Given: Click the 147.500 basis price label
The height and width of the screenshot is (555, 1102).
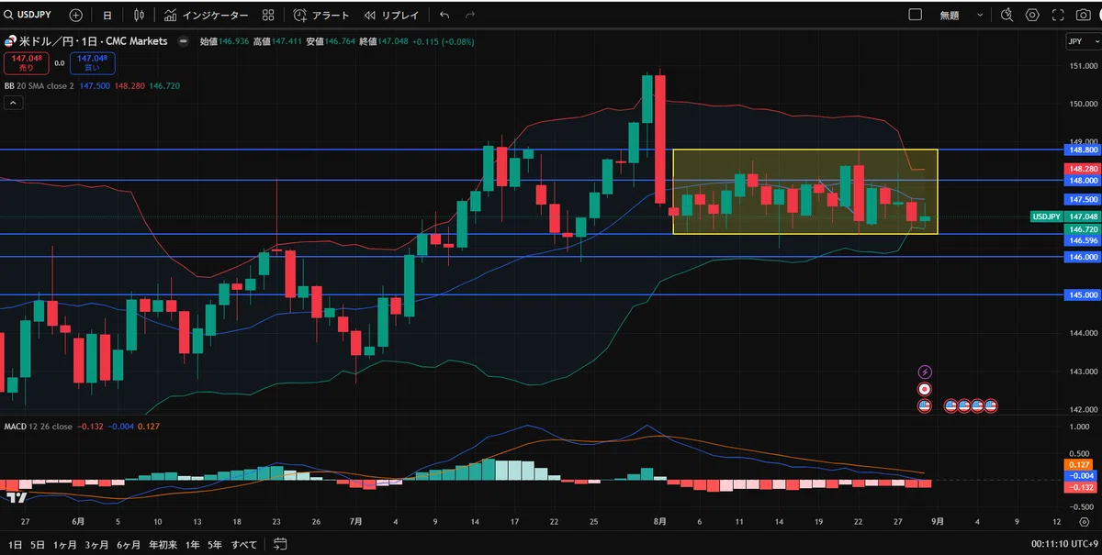Looking at the screenshot, I should click(1081, 199).
